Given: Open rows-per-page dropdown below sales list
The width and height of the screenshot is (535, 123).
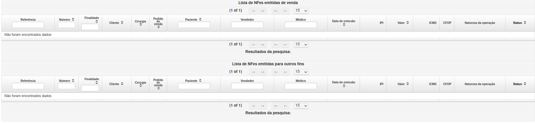Looking at the screenshot, I should click(x=301, y=45).
